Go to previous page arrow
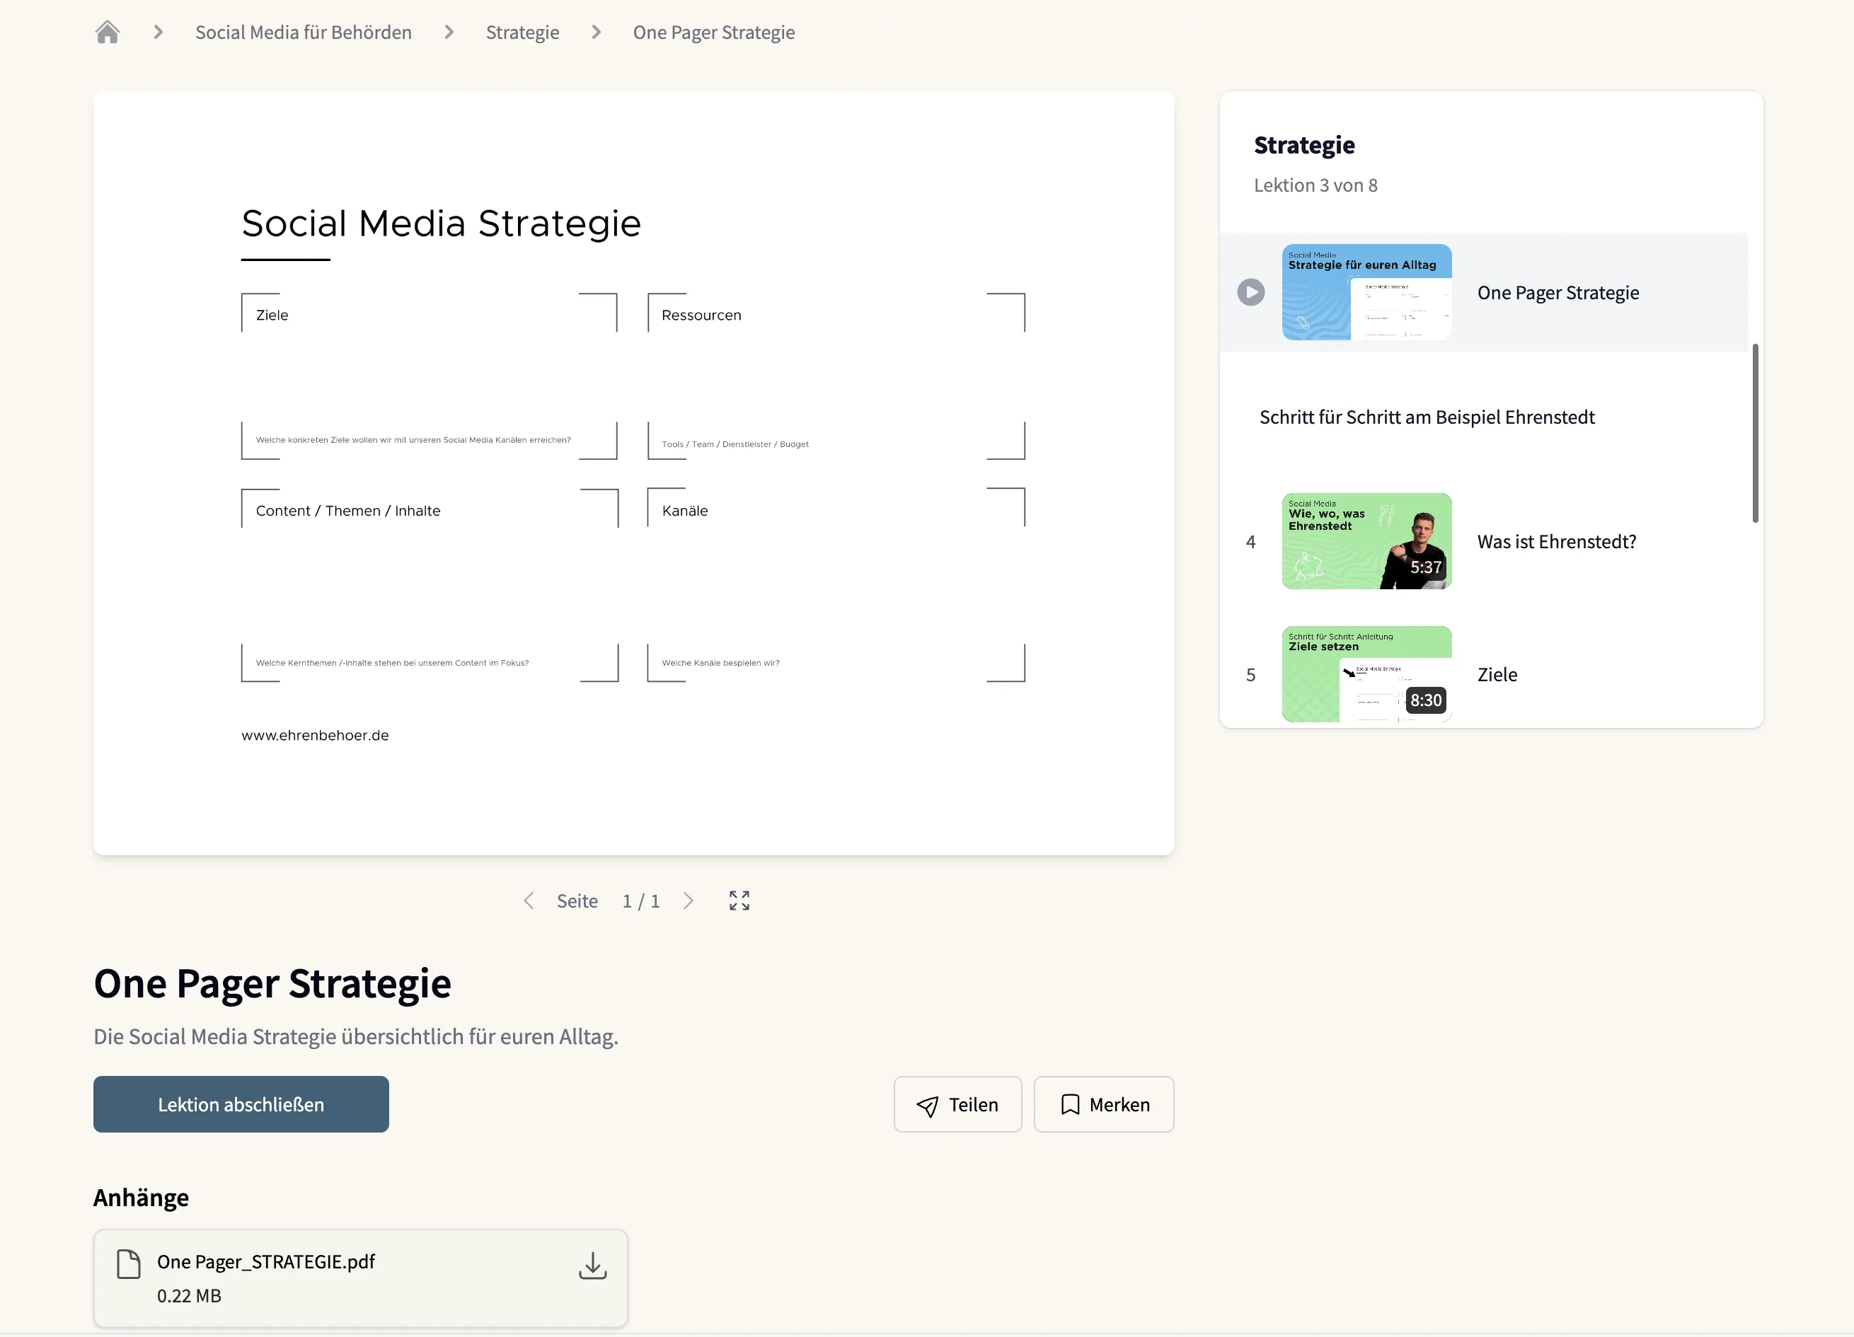 click(x=529, y=901)
